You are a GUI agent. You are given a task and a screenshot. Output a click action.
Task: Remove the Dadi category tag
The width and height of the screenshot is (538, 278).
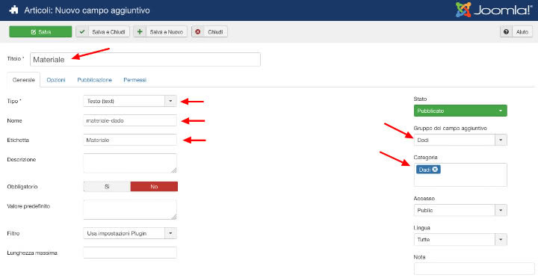click(x=435, y=169)
